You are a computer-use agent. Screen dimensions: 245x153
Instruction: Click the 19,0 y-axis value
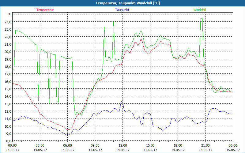(x=7, y=59)
